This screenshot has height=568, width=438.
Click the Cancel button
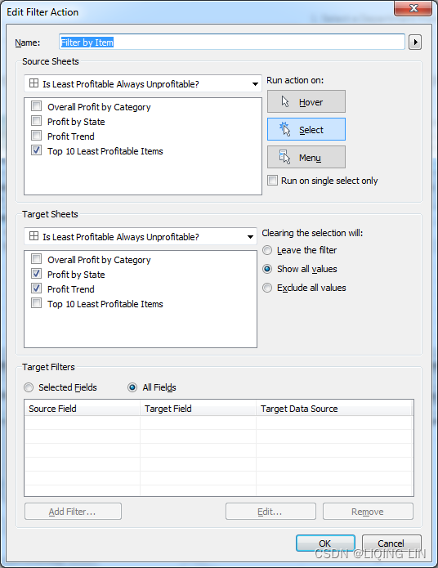(391, 543)
